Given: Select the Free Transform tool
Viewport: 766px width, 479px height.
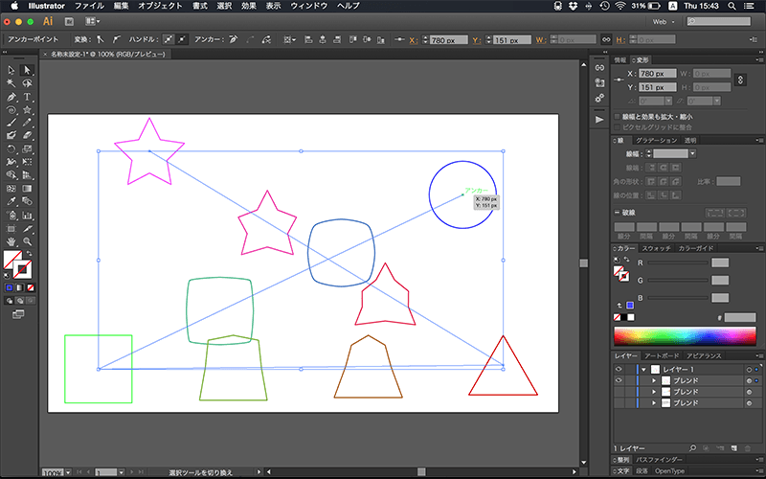Looking at the screenshot, I should [27, 162].
